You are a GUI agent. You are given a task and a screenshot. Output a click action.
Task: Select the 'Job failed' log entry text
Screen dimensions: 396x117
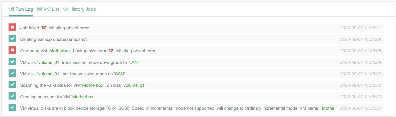pyautogui.click(x=54, y=28)
